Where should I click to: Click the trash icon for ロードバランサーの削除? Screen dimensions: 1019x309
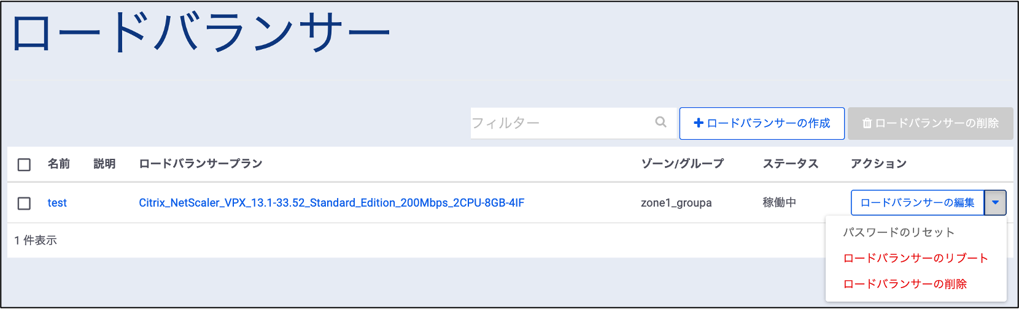click(x=867, y=123)
